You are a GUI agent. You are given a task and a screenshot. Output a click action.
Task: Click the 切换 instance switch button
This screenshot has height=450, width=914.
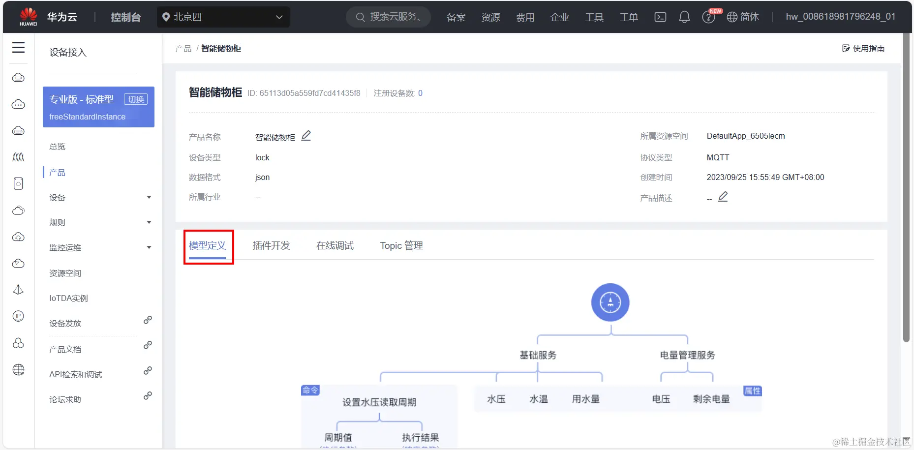point(136,99)
